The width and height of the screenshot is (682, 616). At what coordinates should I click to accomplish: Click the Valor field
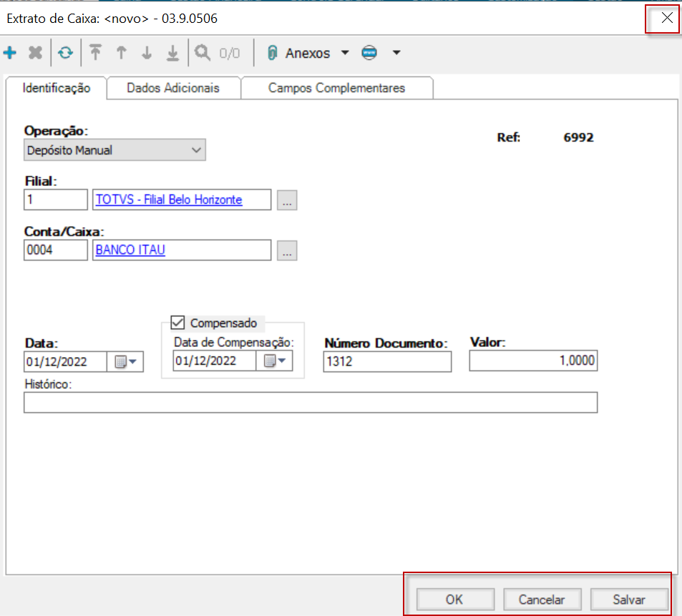pyautogui.click(x=533, y=361)
